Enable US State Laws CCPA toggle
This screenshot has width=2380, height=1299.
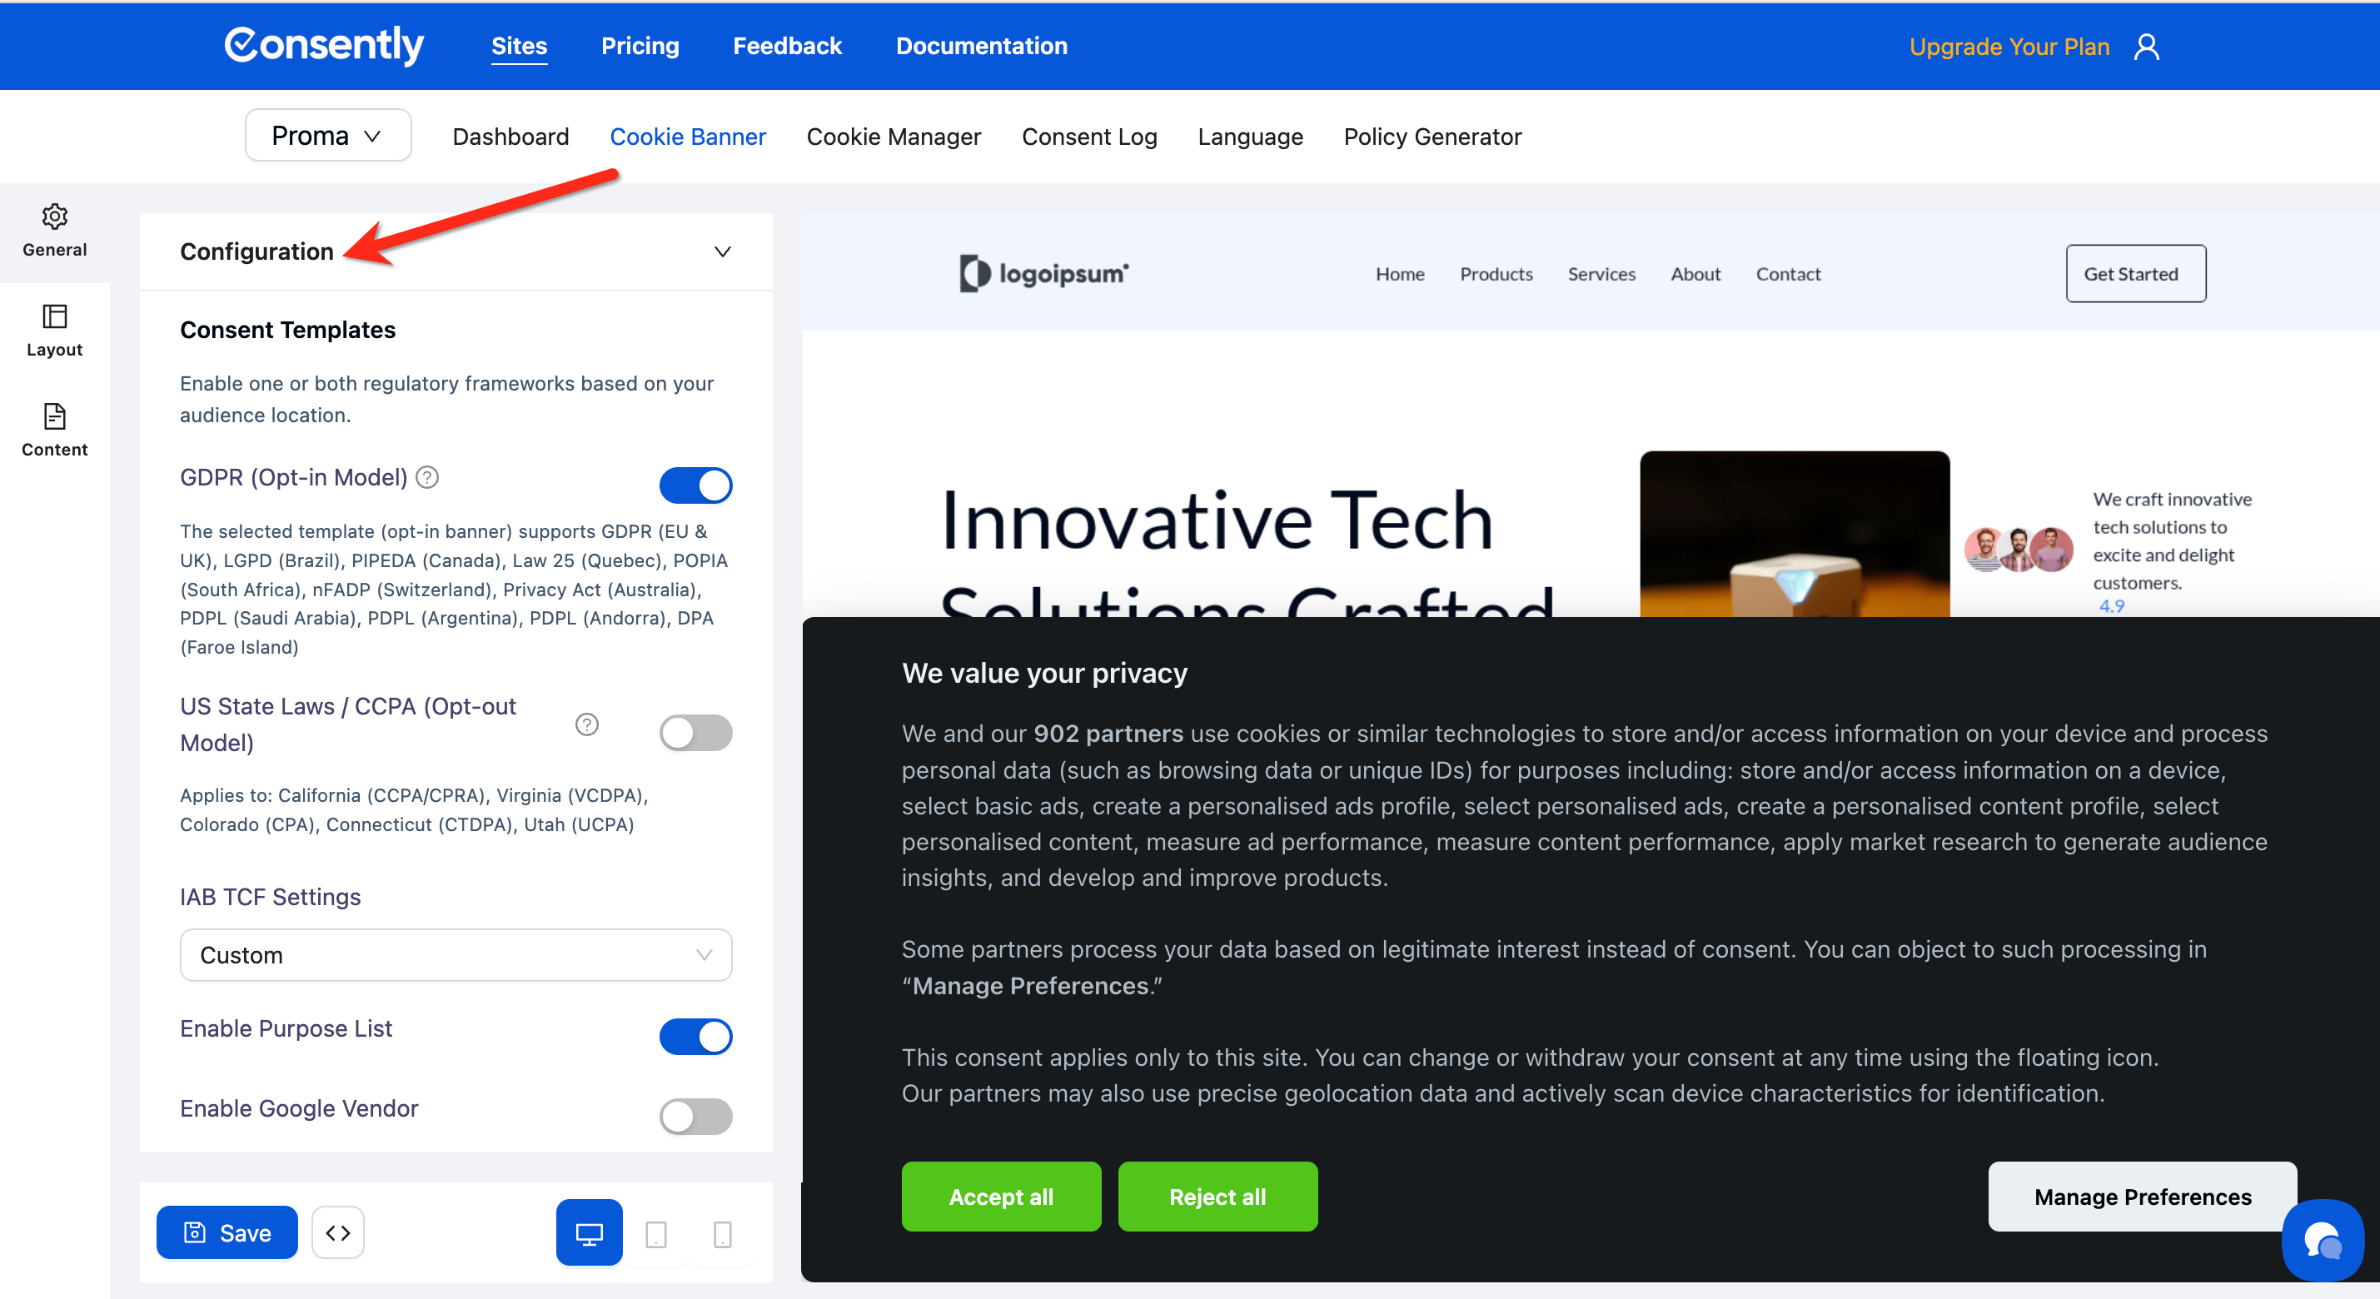tap(695, 733)
